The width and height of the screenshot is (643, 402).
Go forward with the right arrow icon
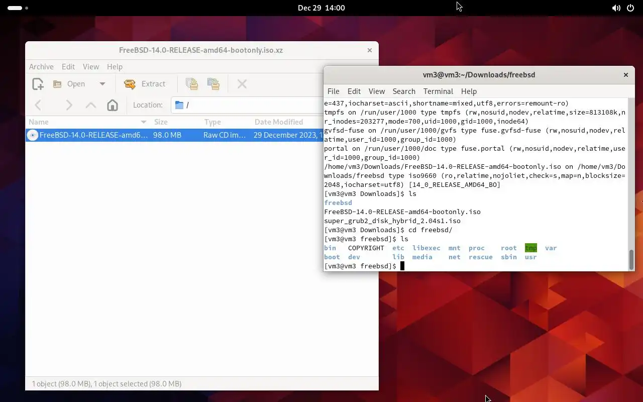[x=69, y=105]
